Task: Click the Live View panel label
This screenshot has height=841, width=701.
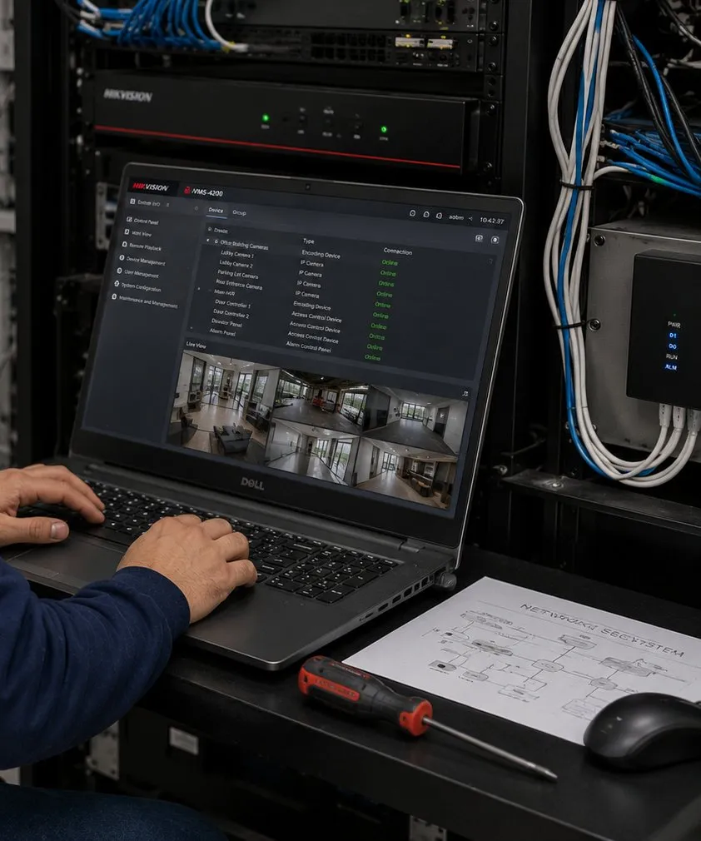Action: pos(196,345)
